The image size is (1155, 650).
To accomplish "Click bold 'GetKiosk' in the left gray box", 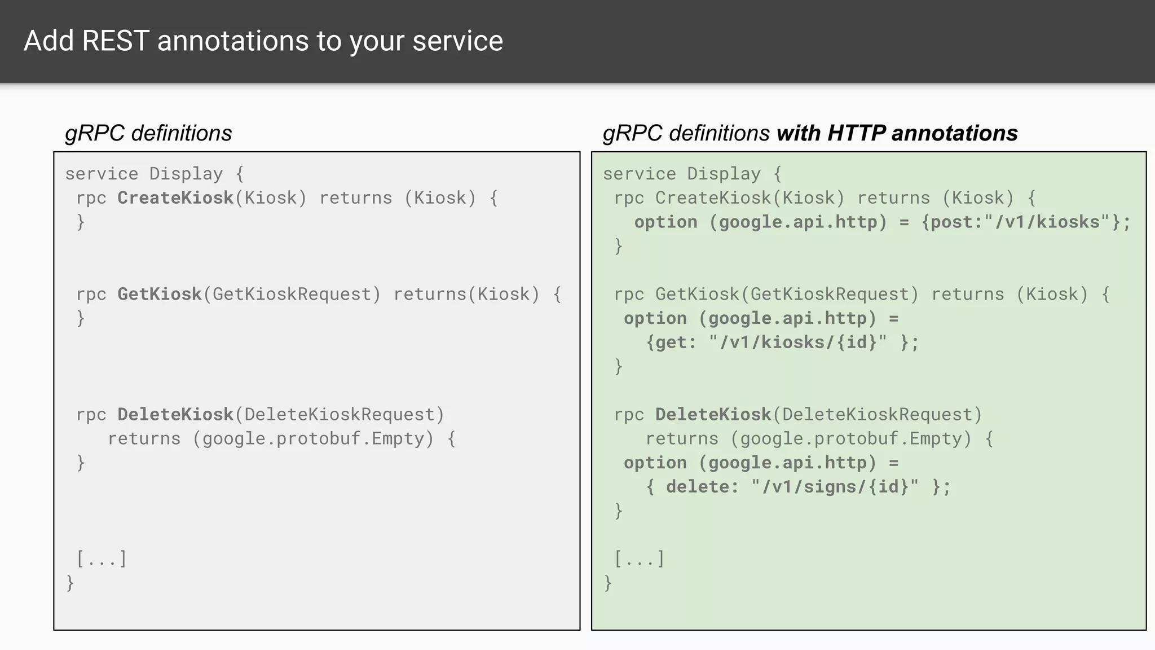I will pyautogui.click(x=160, y=294).
